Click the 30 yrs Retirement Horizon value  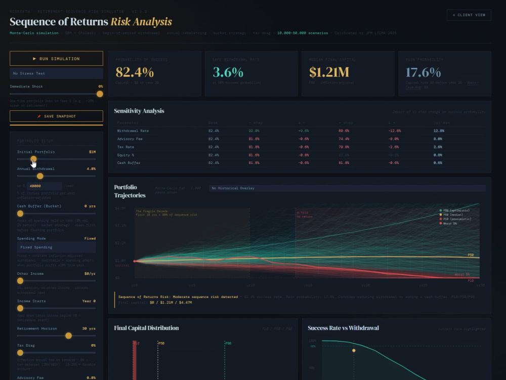pos(89,328)
